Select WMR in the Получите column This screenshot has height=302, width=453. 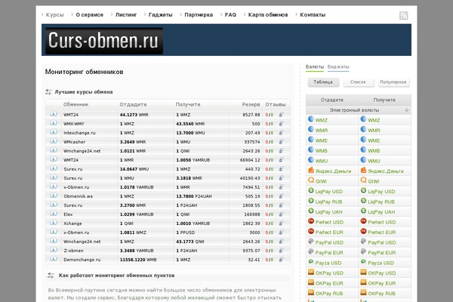pos(374,131)
